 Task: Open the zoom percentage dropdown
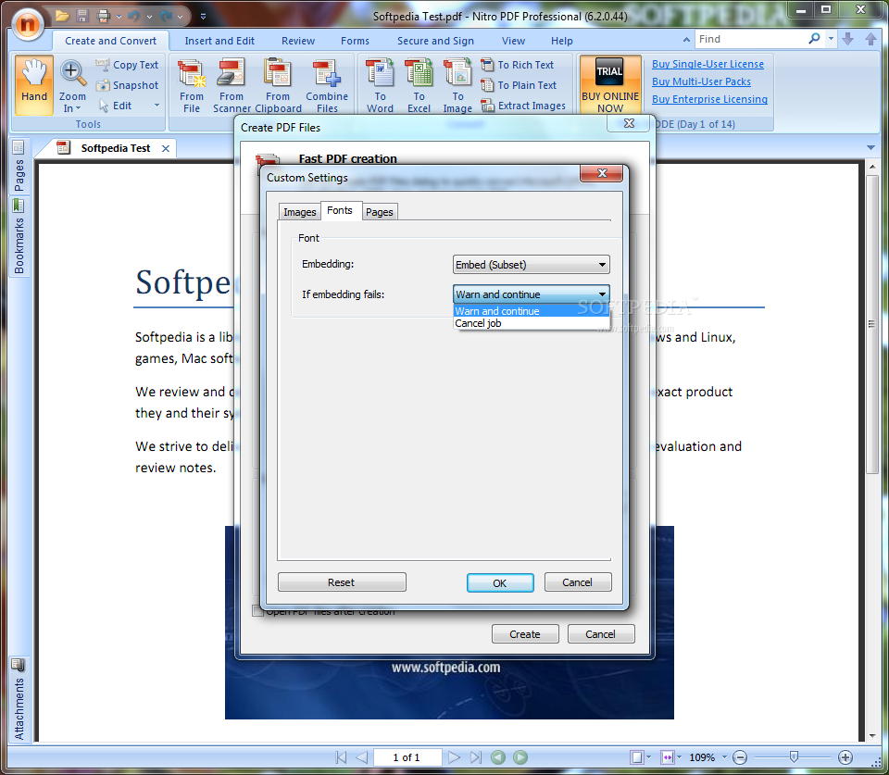[x=724, y=757]
